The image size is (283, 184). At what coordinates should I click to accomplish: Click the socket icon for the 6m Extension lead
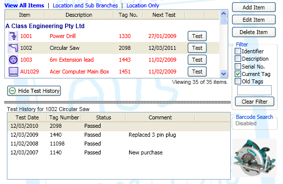[x=13, y=60]
